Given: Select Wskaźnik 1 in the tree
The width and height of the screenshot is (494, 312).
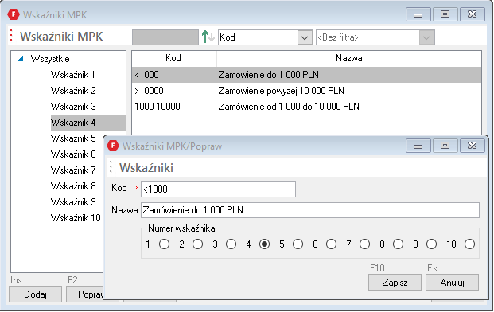Looking at the screenshot, I should (72, 75).
